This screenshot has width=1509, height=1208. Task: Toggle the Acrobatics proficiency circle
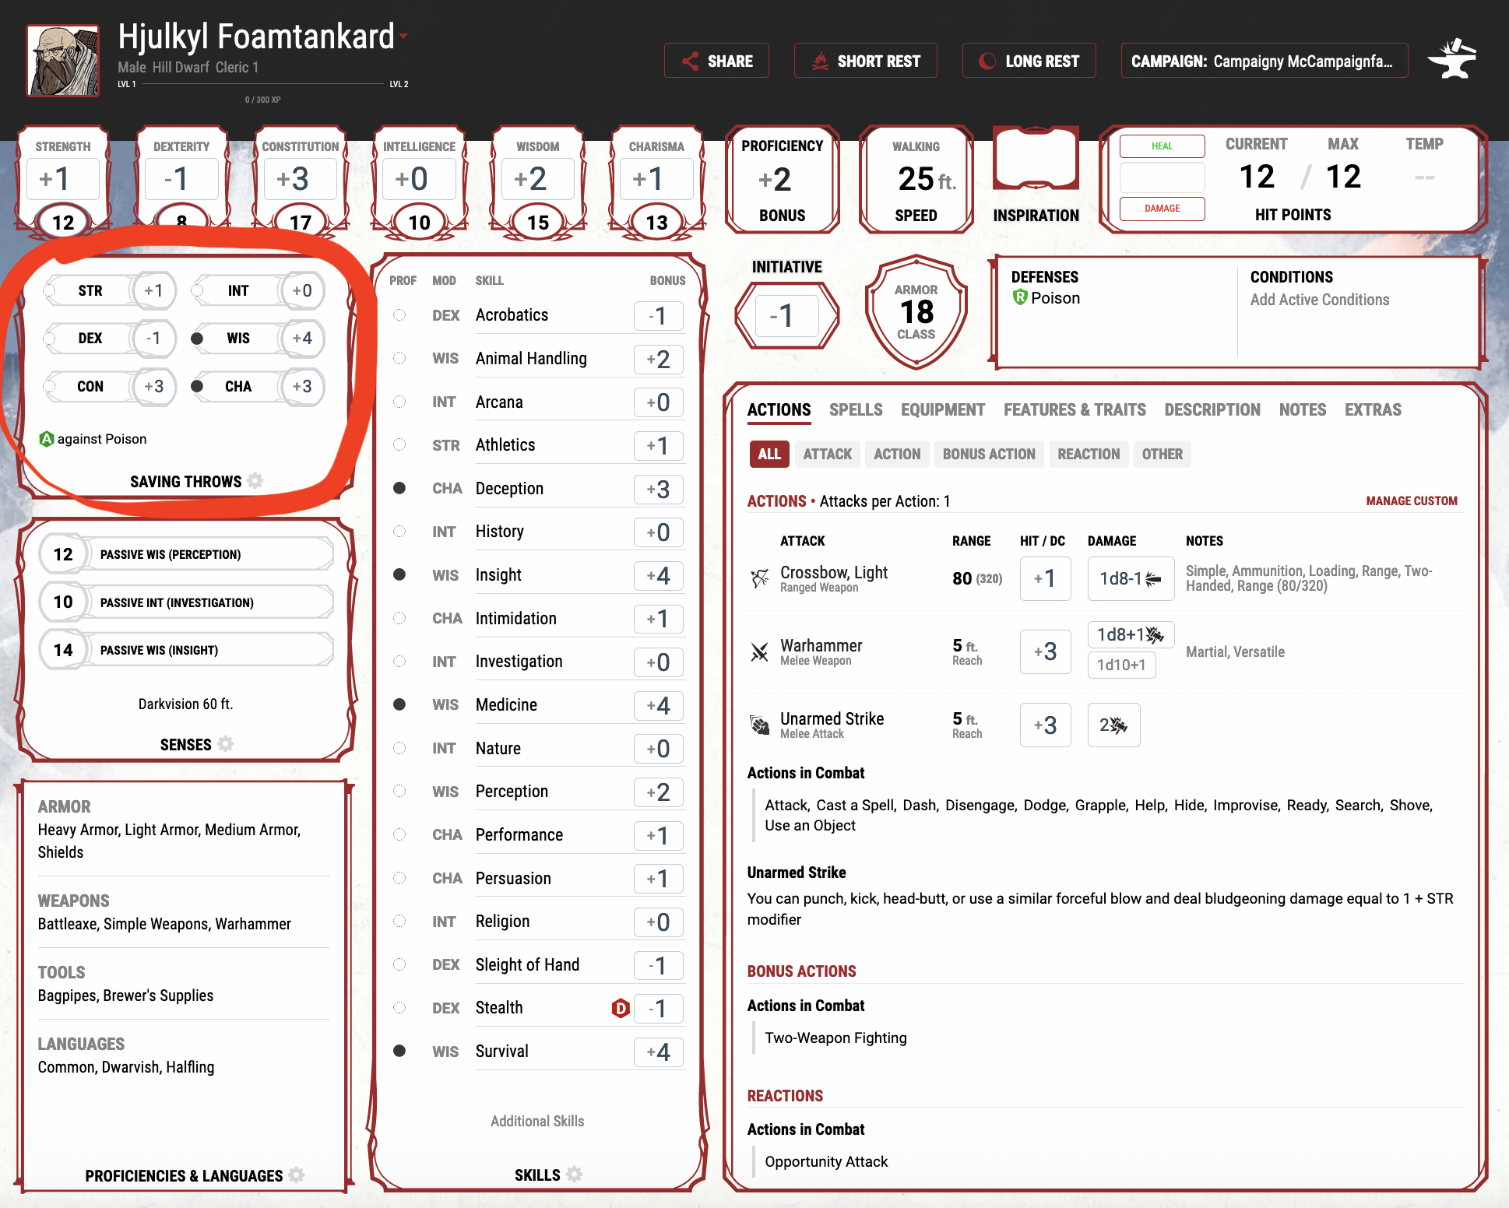pyautogui.click(x=399, y=315)
